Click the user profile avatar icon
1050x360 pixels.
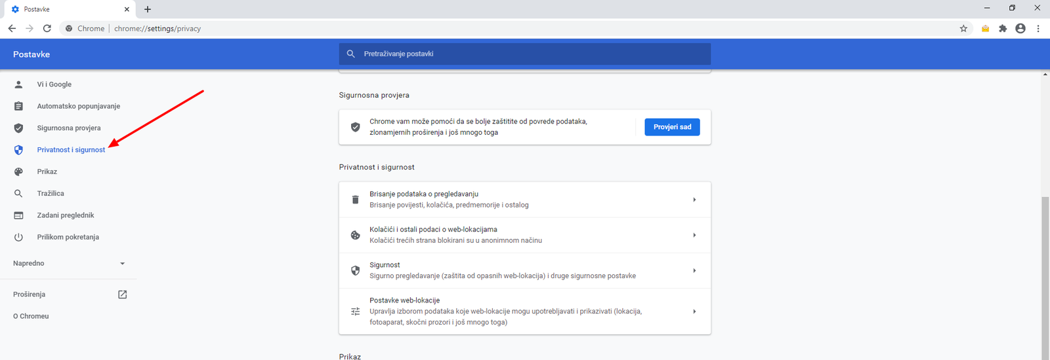point(1020,28)
